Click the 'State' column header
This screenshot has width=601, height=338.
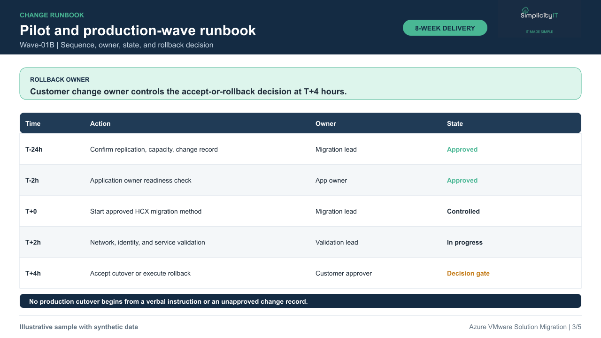pyautogui.click(x=455, y=123)
